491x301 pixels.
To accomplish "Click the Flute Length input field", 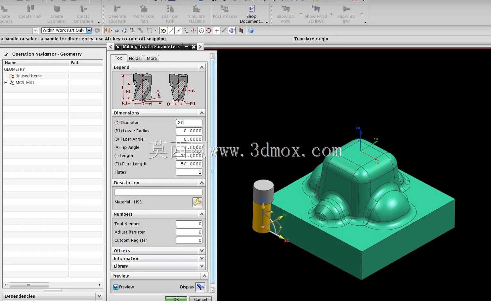I will point(189,164).
